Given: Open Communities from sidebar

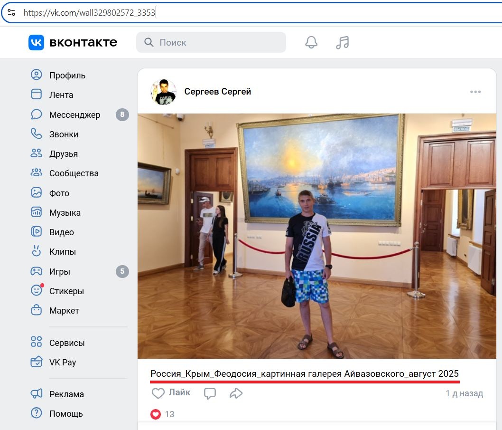Looking at the screenshot, I should coord(74,173).
